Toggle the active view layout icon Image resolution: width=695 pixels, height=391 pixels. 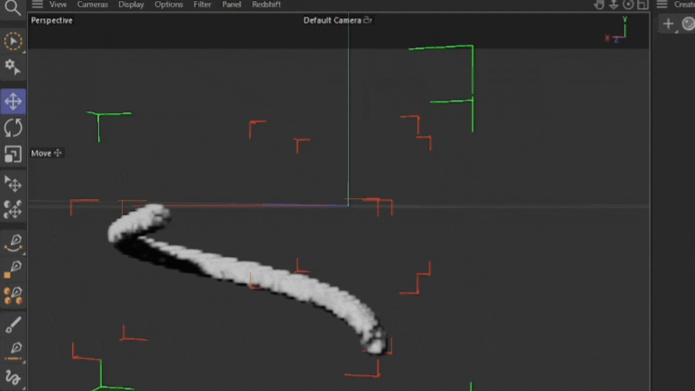(x=642, y=4)
